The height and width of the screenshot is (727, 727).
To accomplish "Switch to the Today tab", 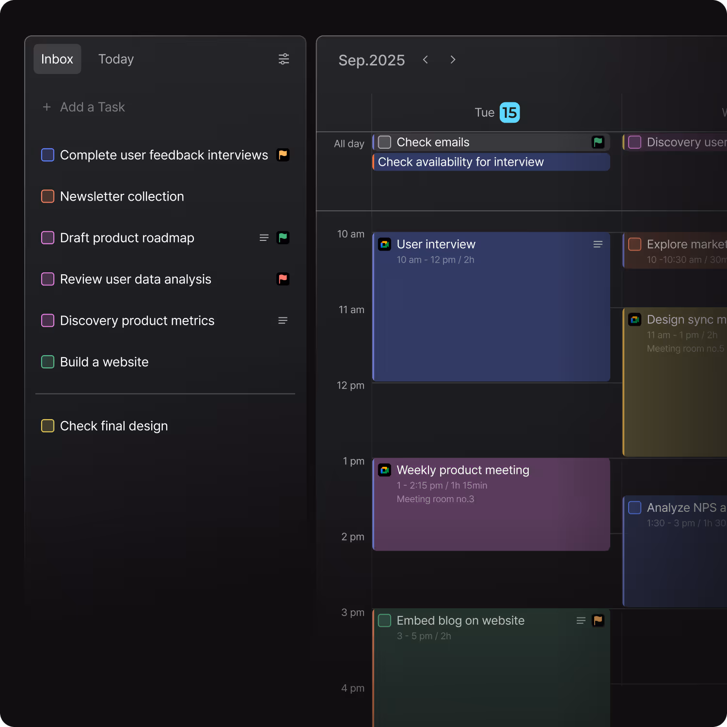I will 116,59.
